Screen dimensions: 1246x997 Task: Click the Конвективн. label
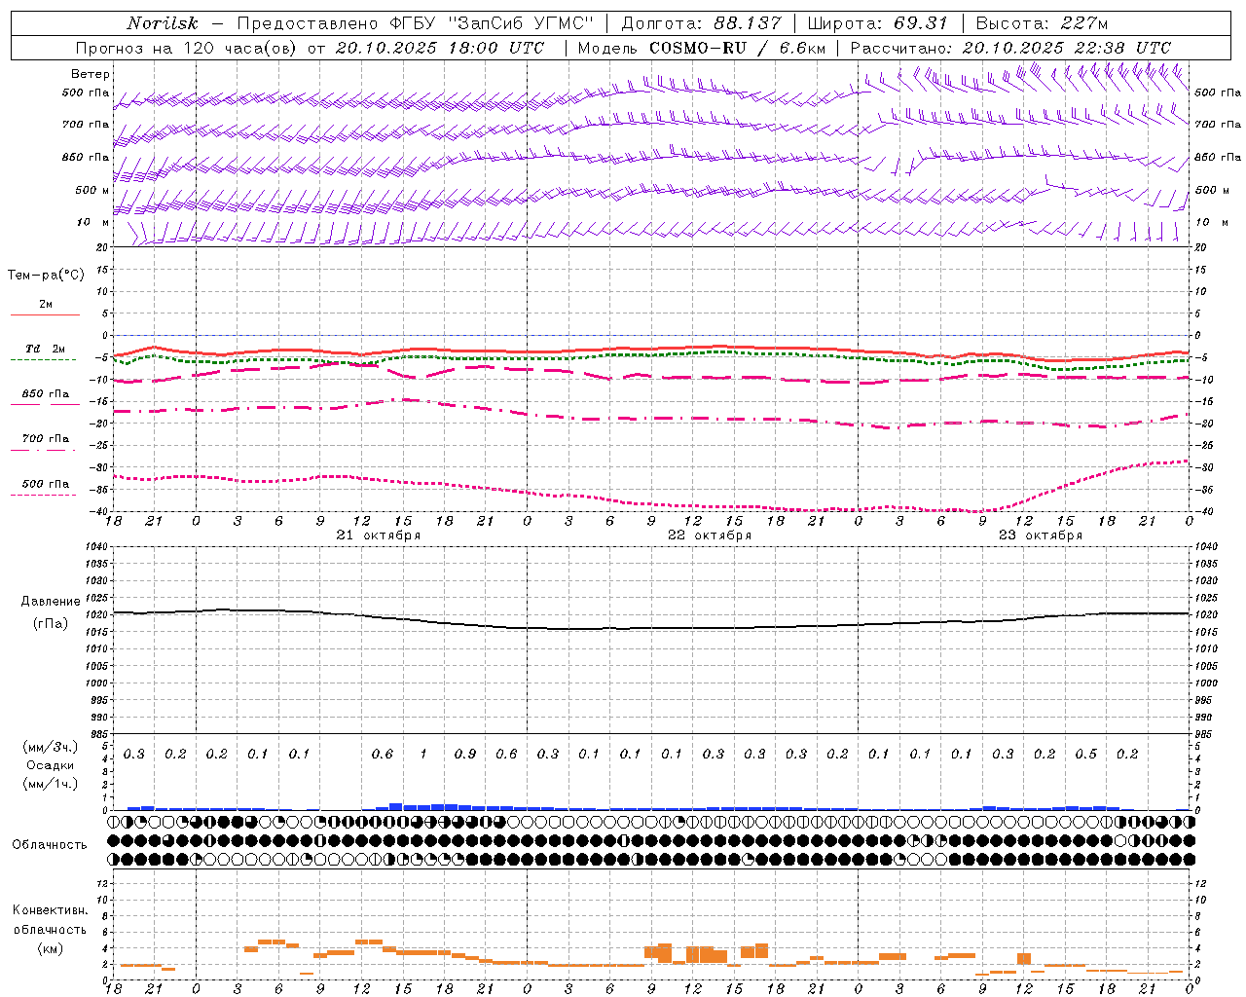(50, 910)
